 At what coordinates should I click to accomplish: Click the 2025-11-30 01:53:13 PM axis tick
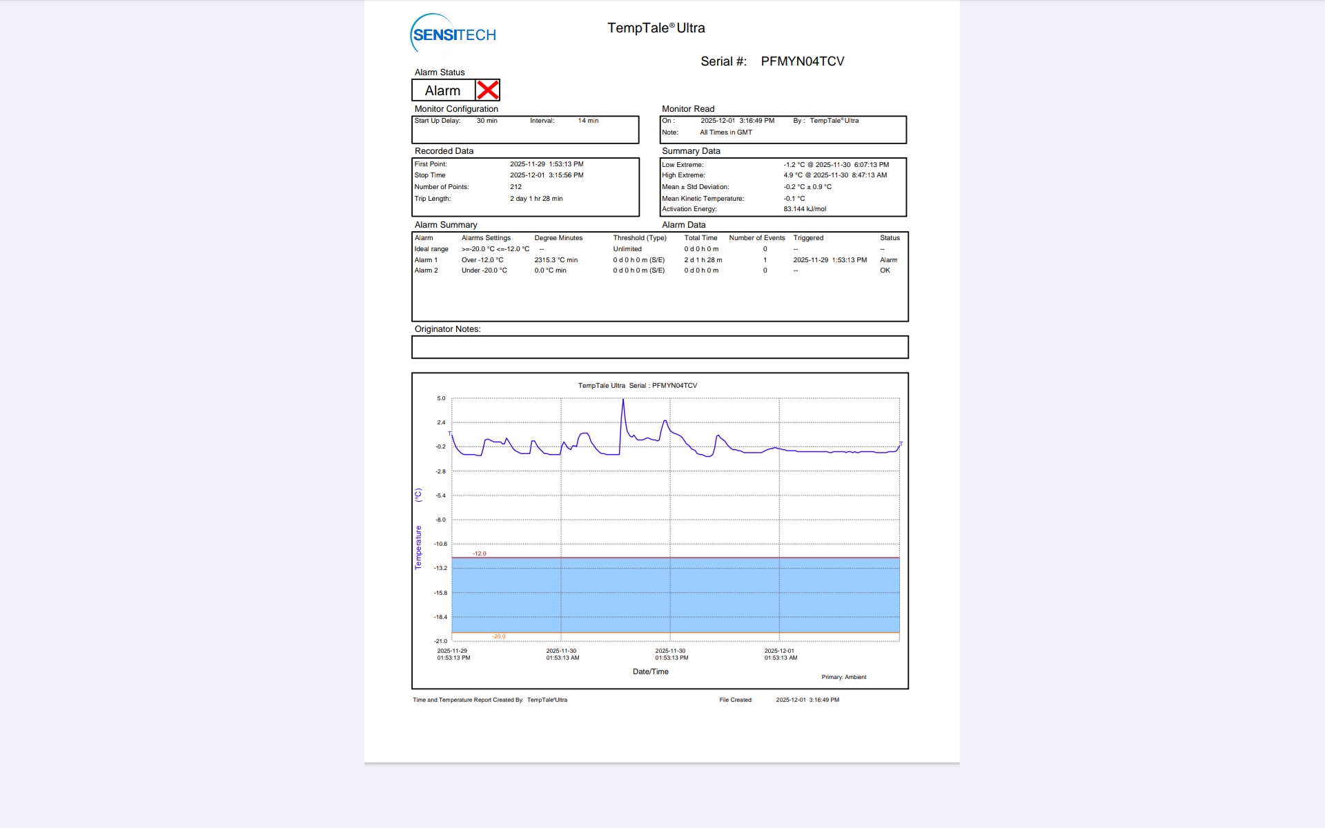(x=671, y=654)
